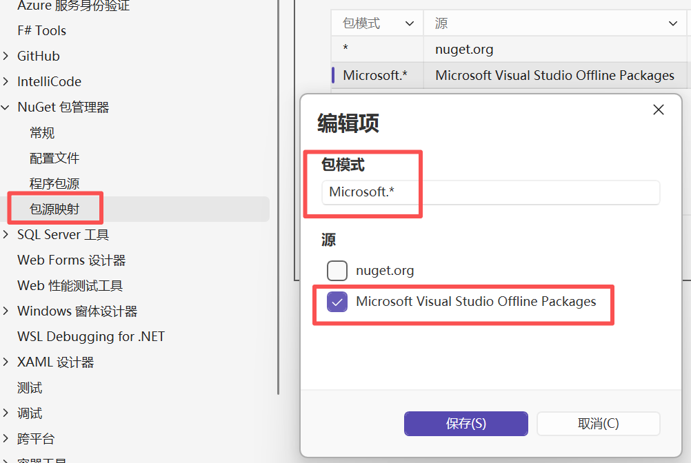The height and width of the screenshot is (463, 691).
Task: Select 常规 under NuGet 包管理器
Action: [x=42, y=133]
